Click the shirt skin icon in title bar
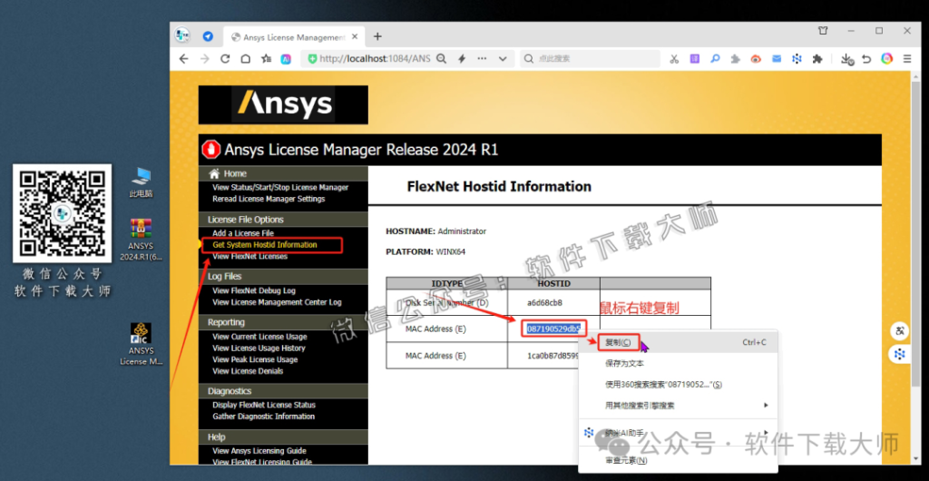The width and height of the screenshot is (929, 481). 823,31
